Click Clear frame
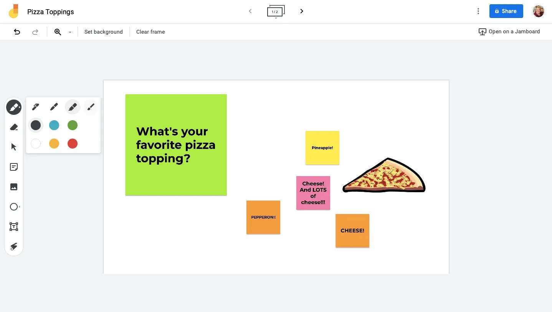 click(150, 32)
